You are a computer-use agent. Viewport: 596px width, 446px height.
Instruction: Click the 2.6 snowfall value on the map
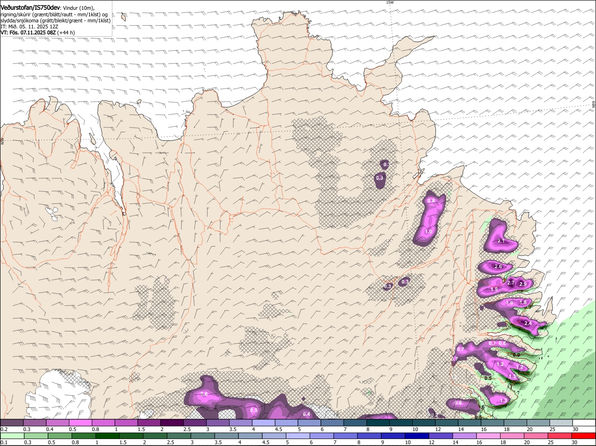[498, 267]
